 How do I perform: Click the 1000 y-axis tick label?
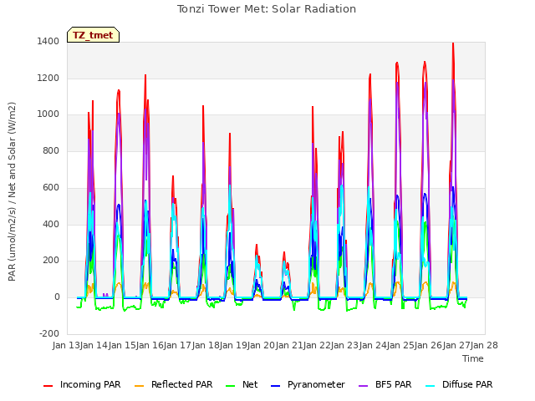48,114
